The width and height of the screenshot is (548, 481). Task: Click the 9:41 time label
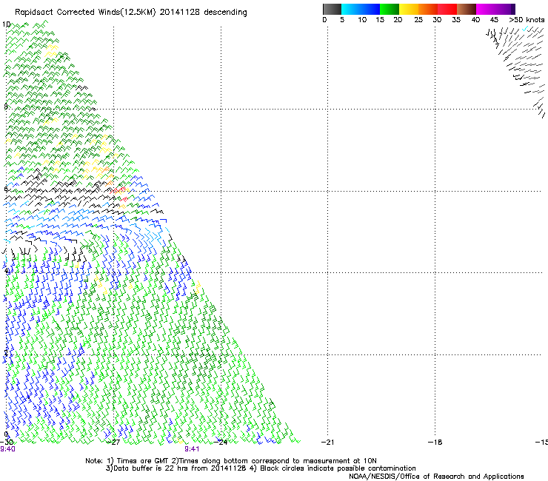(192, 449)
